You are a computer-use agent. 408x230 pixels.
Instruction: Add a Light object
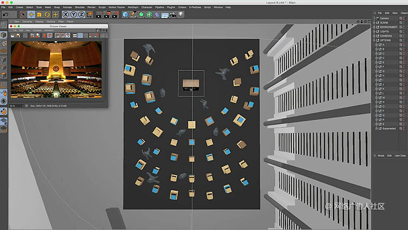(181, 15)
